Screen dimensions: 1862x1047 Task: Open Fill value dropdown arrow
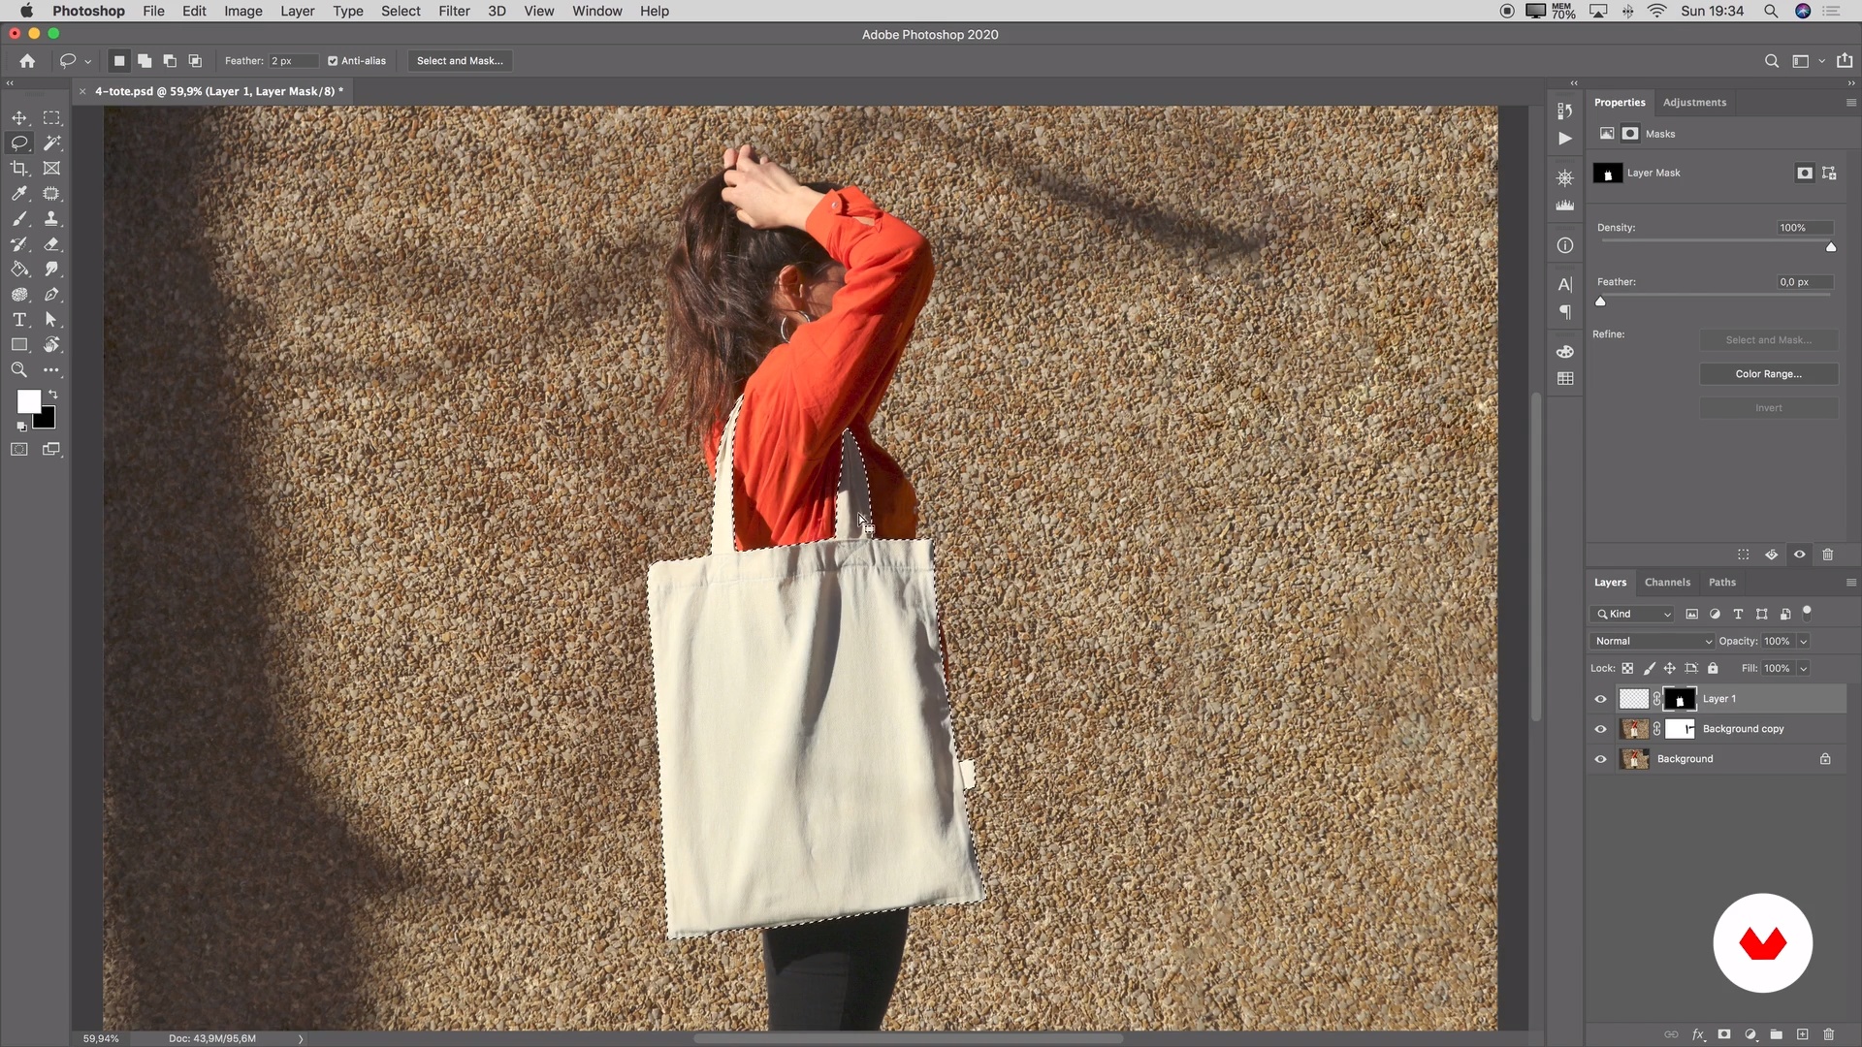pyautogui.click(x=1804, y=668)
